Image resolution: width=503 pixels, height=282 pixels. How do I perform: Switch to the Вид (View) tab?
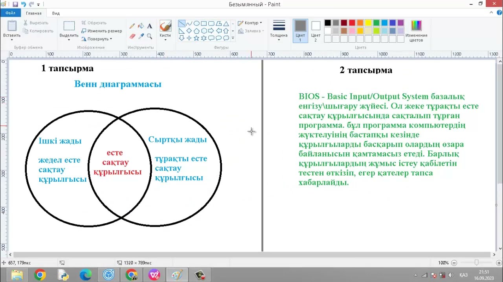click(x=56, y=13)
